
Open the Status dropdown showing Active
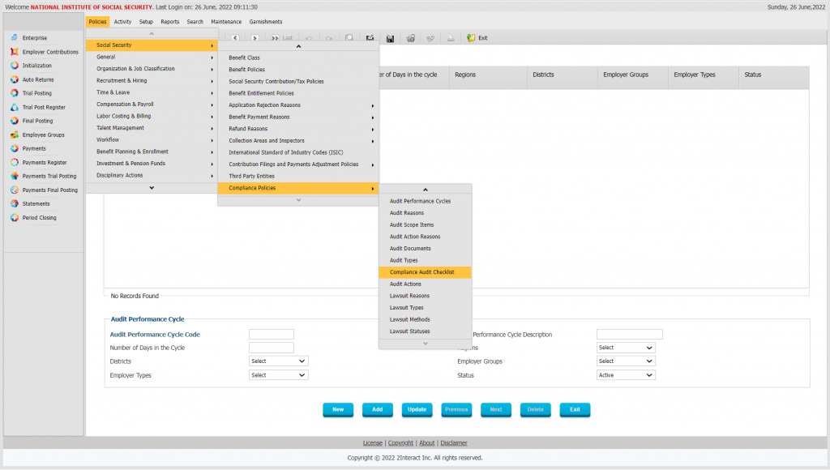click(626, 374)
